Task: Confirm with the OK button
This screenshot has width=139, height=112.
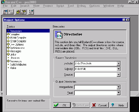Action: [62, 105]
